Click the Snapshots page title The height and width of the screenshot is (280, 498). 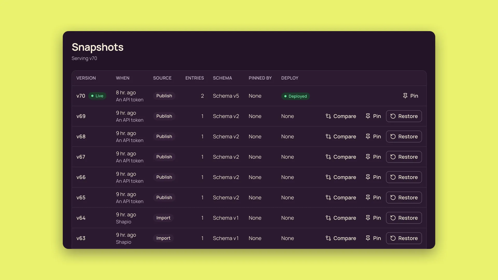pos(98,47)
